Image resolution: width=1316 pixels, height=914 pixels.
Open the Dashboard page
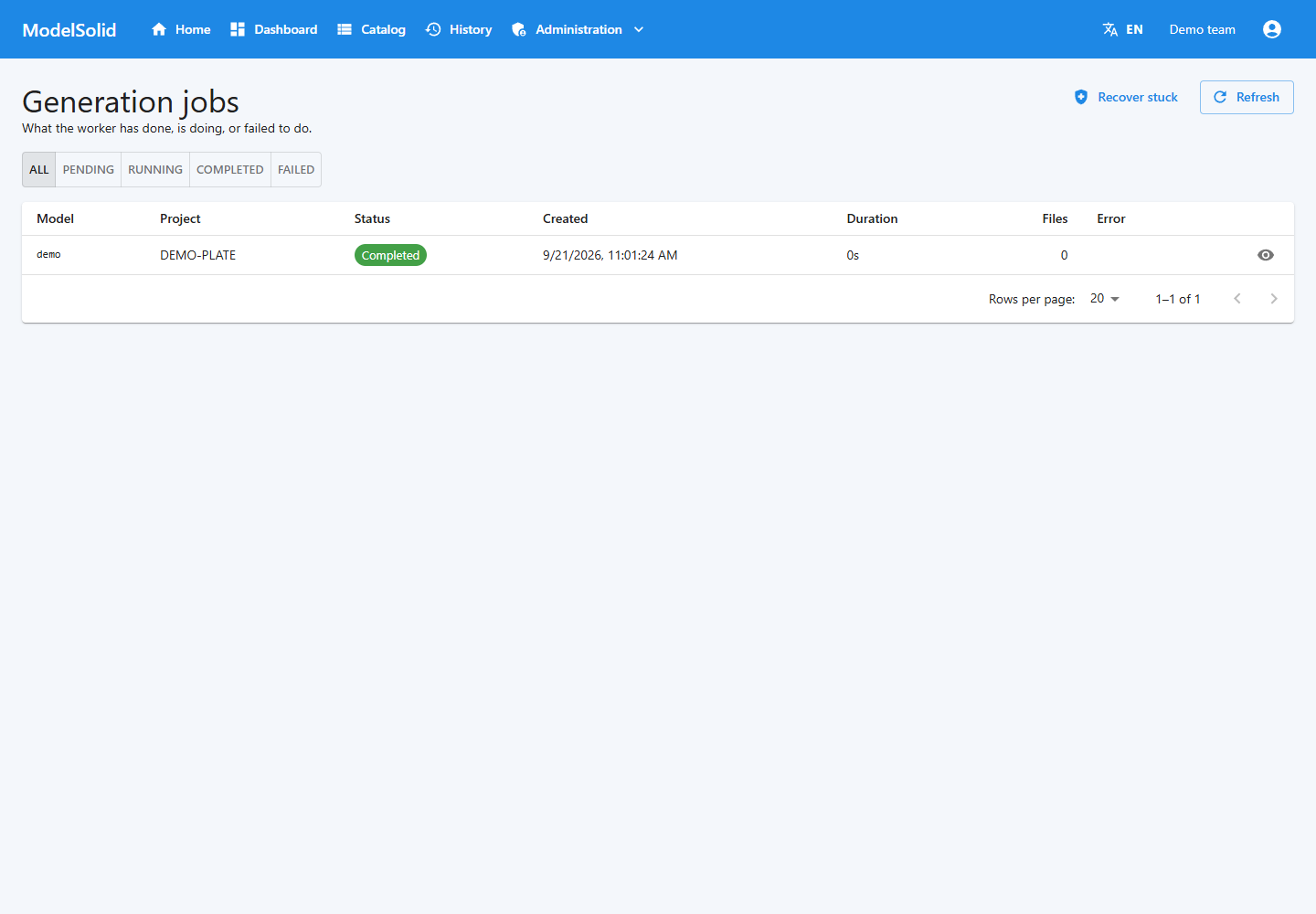[273, 29]
